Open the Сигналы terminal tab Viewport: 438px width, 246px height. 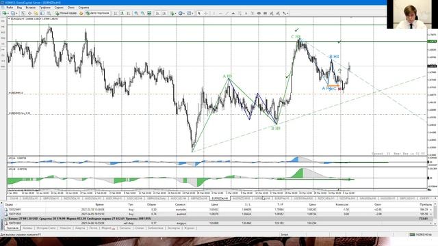125,228
